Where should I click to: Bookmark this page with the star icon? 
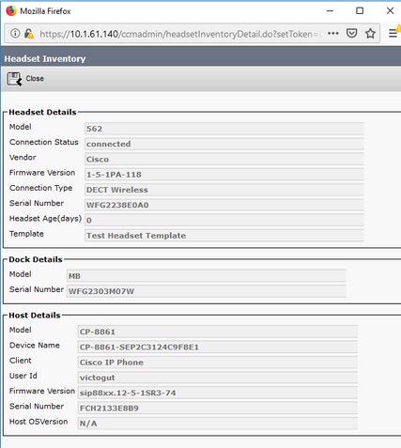(370, 33)
